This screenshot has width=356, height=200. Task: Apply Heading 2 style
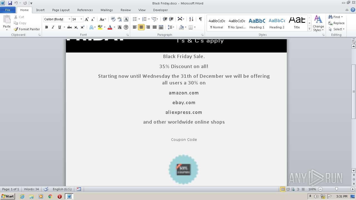[x=277, y=23]
